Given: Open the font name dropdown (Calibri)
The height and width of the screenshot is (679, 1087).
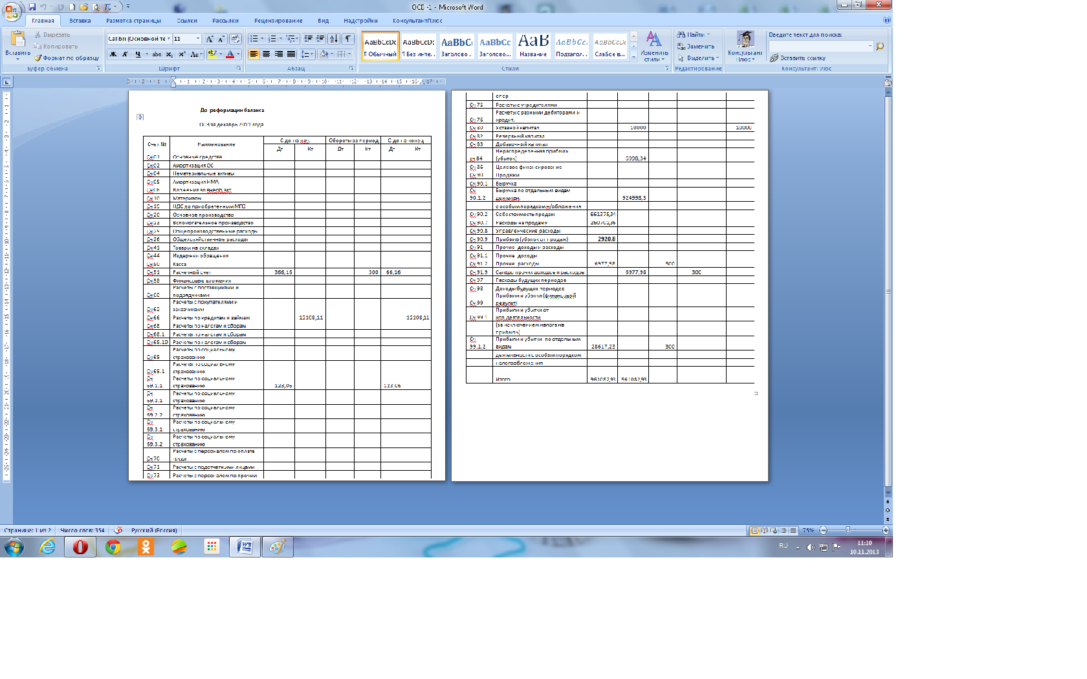Looking at the screenshot, I should 169,39.
